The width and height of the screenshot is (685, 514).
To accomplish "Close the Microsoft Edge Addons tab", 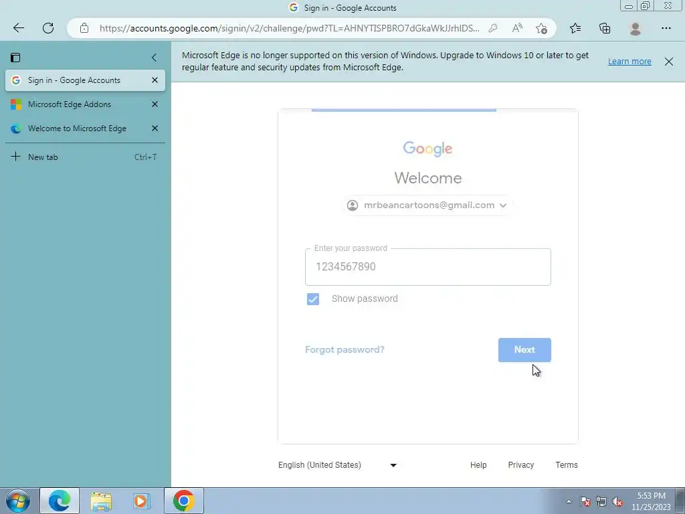I will pos(155,104).
